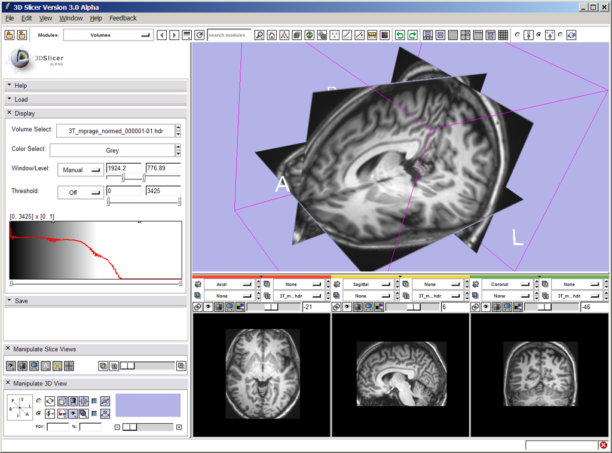Open the Window/Level Manual dropdown
This screenshot has width=612, height=453.
click(x=81, y=170)
